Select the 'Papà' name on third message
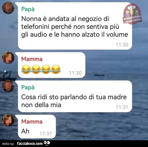148x147 pixels. click(28, 87)
